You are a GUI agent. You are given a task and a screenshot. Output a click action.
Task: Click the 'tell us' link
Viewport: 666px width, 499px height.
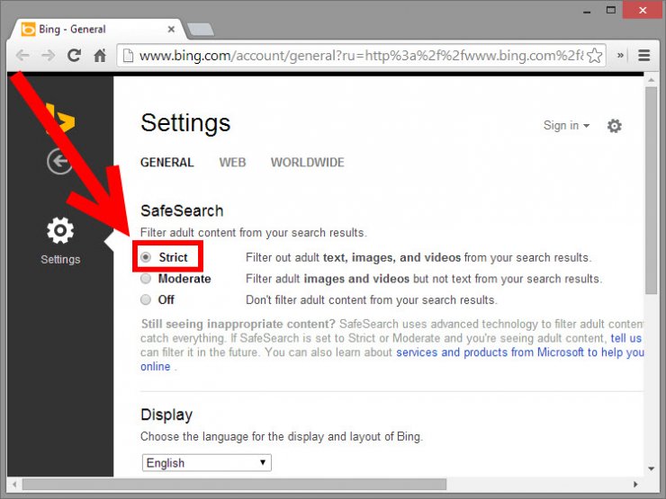625,338
